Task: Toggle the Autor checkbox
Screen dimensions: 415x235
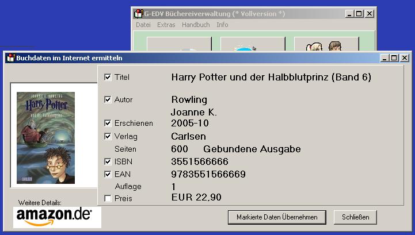Action: [x=108, y=100]
